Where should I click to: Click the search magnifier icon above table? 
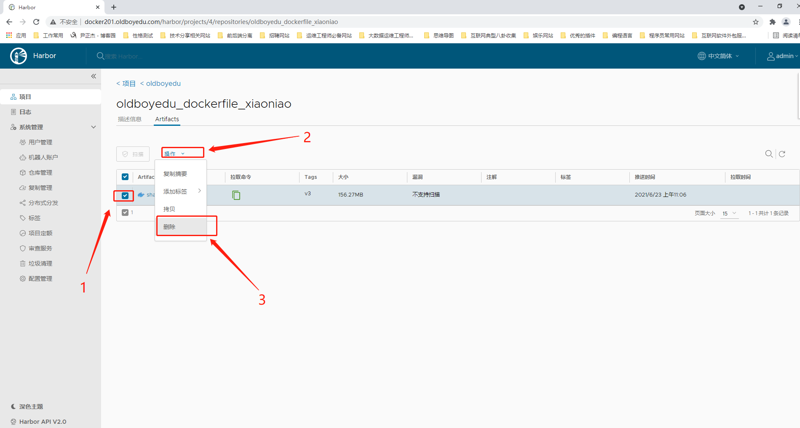pyautogui.click(x=769, y=154)
